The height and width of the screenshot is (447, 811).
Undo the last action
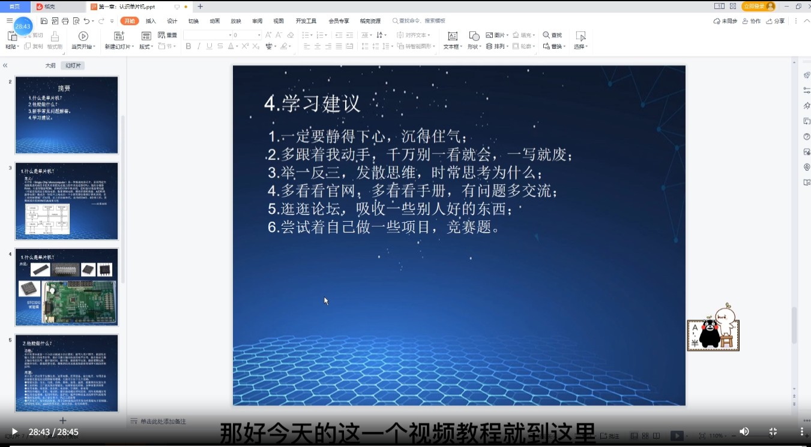pyautogui.click(x=86, y=21)
